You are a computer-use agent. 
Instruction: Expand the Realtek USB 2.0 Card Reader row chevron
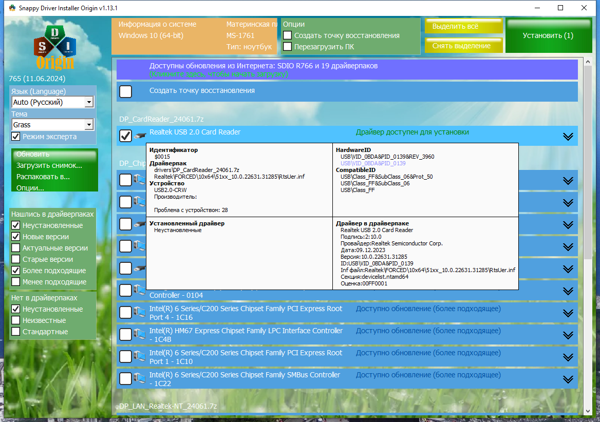(x=568, y=137)
